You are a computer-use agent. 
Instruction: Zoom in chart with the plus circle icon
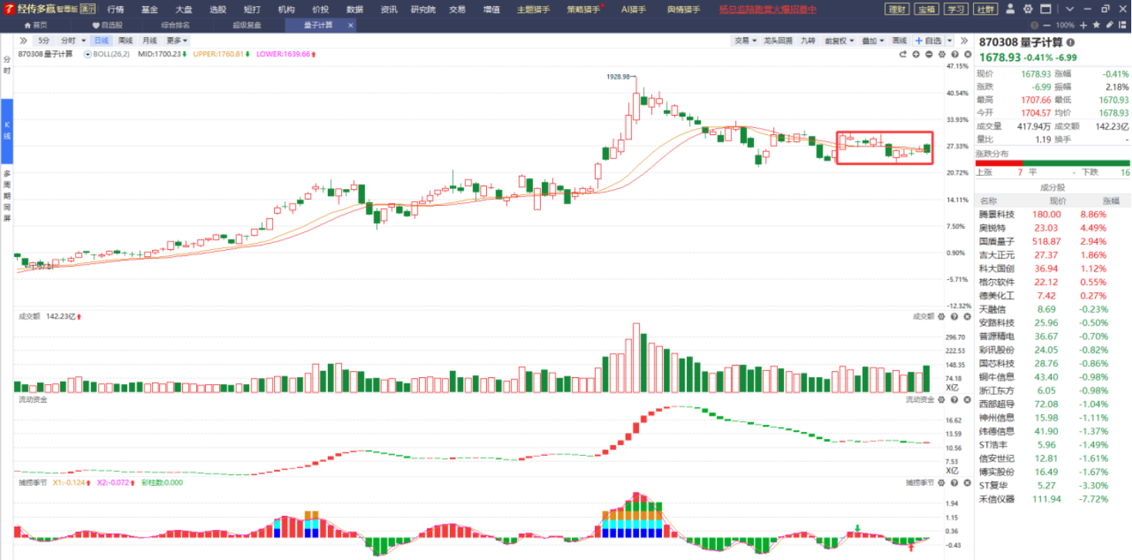coord(916,55)
